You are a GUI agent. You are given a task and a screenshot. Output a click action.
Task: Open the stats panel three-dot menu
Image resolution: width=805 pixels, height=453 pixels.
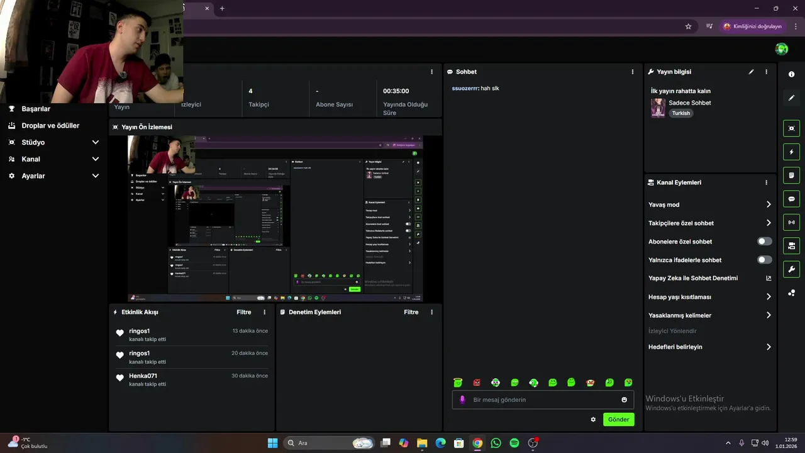coord(431,72)
